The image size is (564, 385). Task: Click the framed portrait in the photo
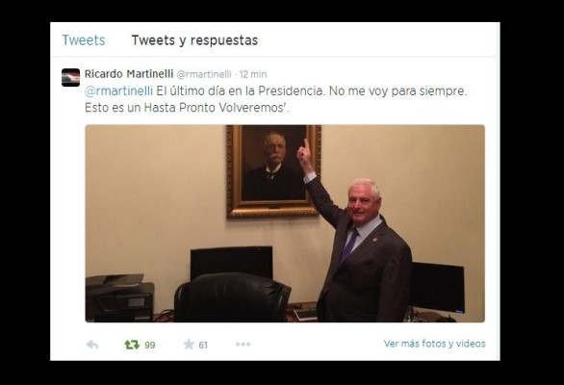click(x=273, y=171)
